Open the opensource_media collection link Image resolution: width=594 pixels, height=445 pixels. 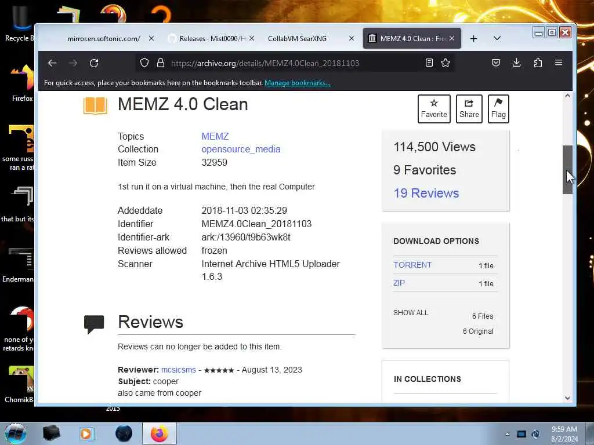241,149
